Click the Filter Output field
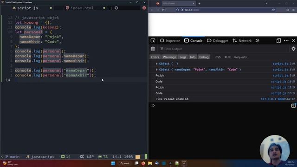 (x=224, y=49)
